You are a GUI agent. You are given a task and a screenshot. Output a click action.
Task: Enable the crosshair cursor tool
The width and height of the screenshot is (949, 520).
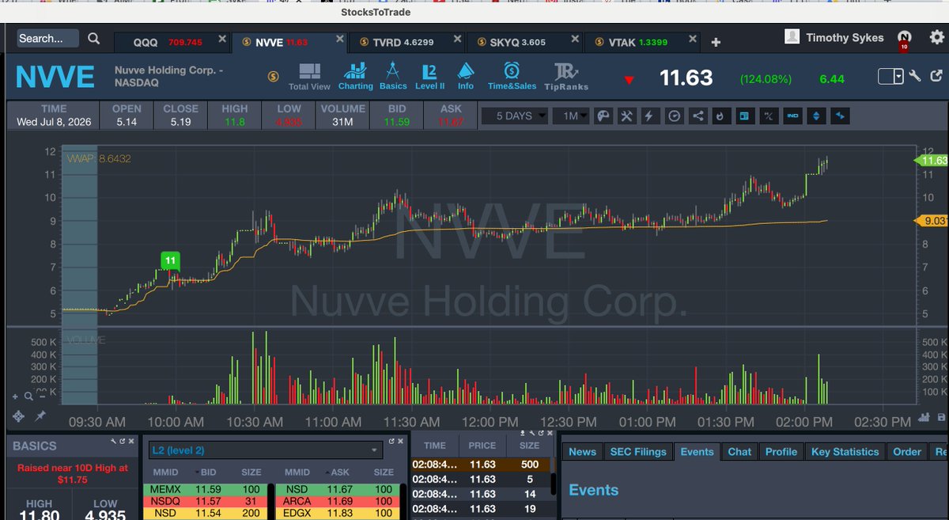19,416
